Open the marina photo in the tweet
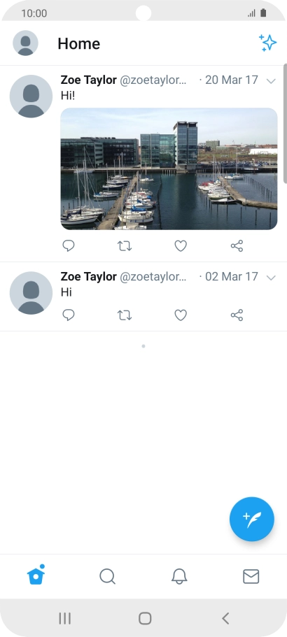Viewport: 287px width, 637px height. pyautogui.click(x=169, y=169)
